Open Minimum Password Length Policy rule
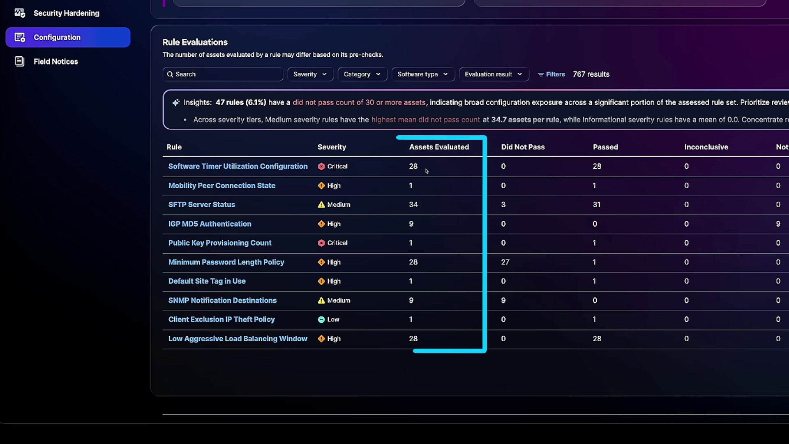This screenshot has width=789, height=444. pos(226,262)
